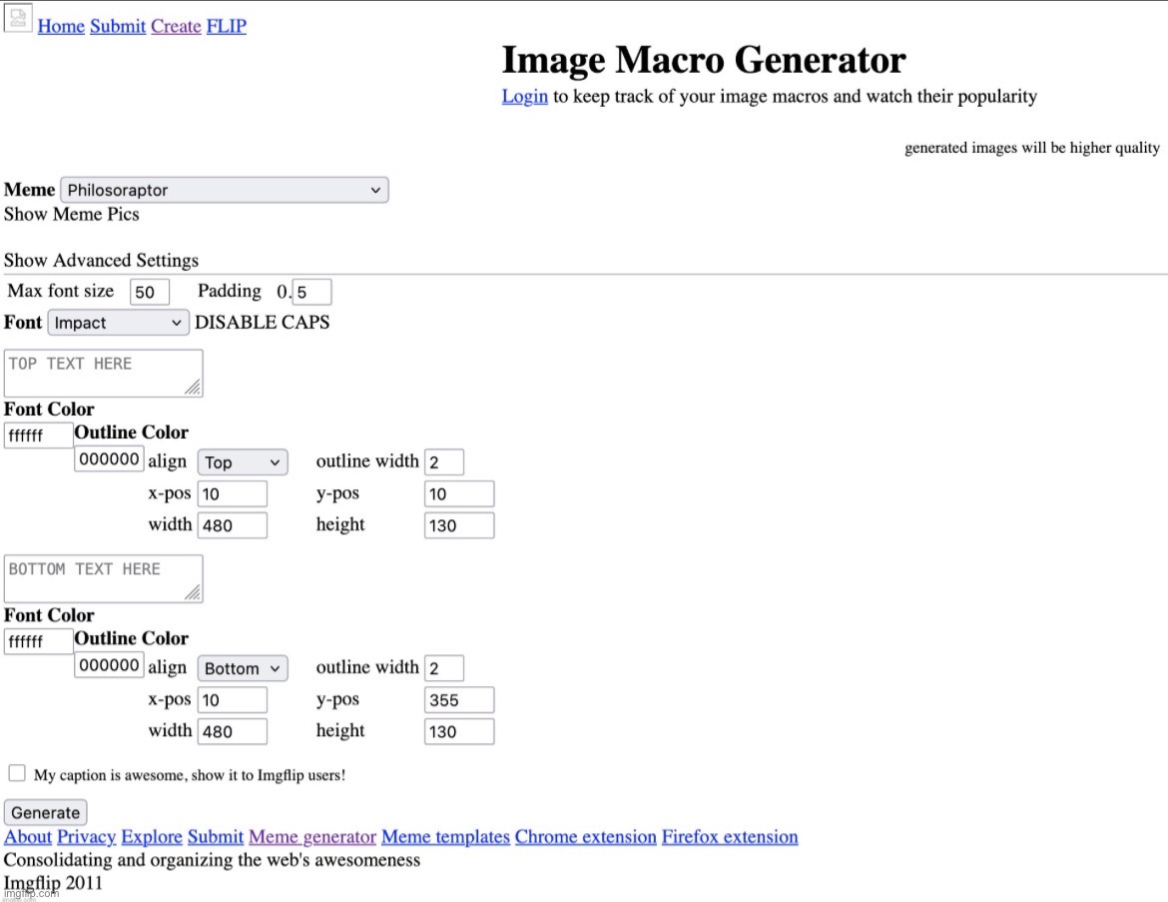The height and width of the screenshot is (902, 1168).
Task: Open the Chrome extension footer link
Action: tap(585, 837)
